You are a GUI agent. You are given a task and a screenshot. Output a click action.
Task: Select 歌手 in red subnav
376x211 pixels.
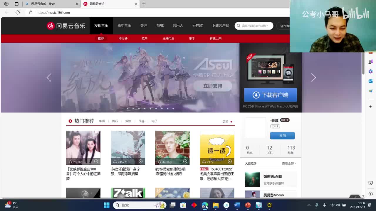tap(192, 38)
